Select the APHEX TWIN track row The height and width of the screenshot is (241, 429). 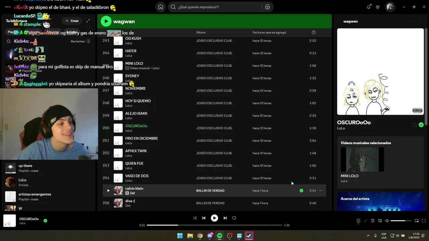214,153
